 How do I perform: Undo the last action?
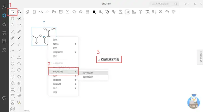tap(41, 12)
